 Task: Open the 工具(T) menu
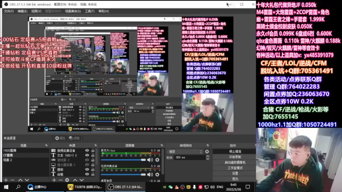pyautogui.click(x=90, y=11)
